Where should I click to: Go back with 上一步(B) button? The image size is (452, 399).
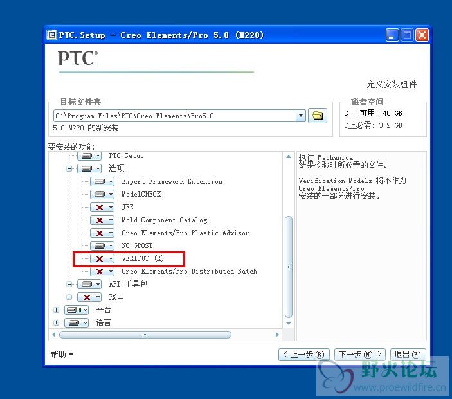tap(304, 355)
